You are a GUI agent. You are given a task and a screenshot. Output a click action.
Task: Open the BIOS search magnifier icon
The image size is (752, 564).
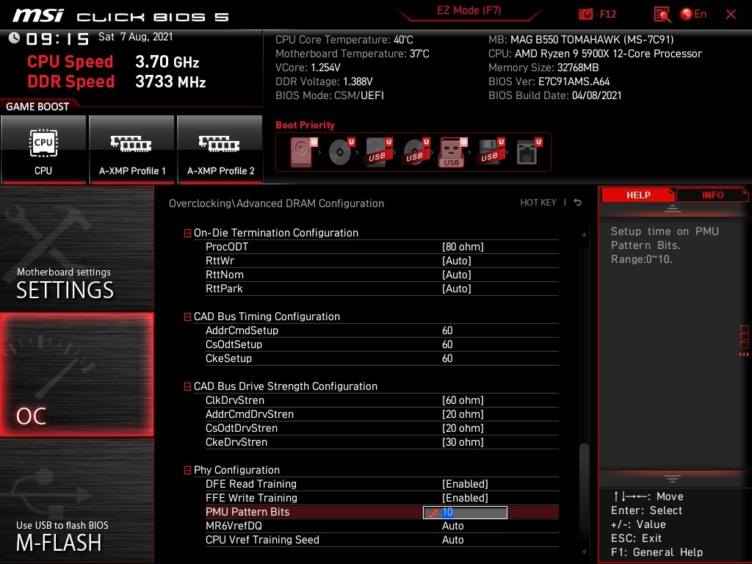tap(662, 14)
